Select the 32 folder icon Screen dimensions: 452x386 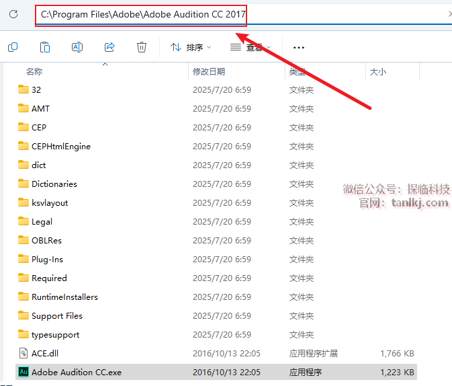pyautogui.click(x=24, y=89)
